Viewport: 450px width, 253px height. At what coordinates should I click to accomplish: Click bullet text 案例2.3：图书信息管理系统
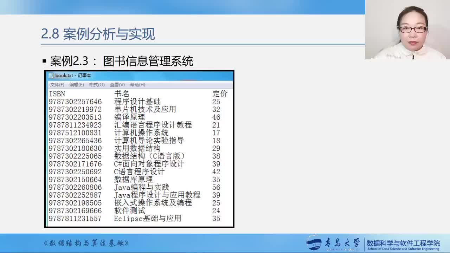click(122, 61)
